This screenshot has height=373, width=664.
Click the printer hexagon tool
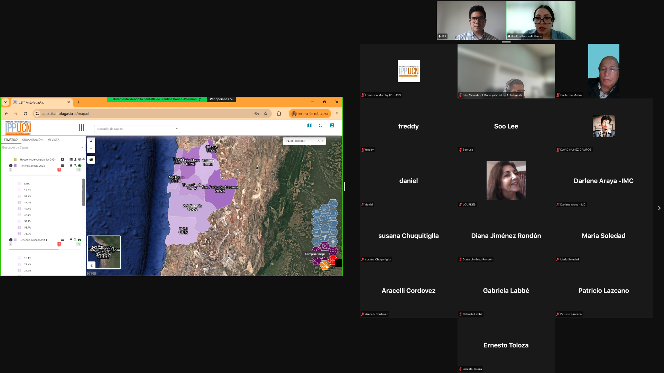click(x=333, y=232)
